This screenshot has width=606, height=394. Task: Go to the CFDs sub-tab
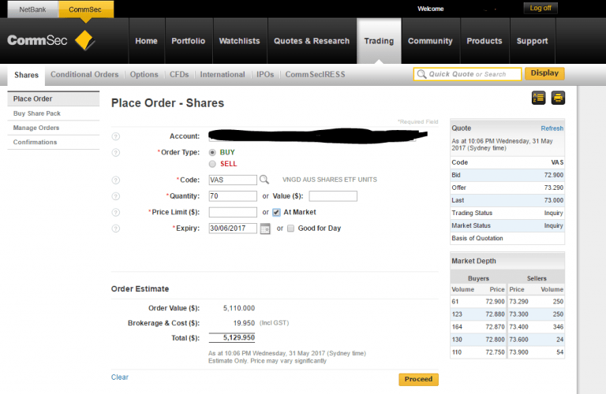coord(179,75)
